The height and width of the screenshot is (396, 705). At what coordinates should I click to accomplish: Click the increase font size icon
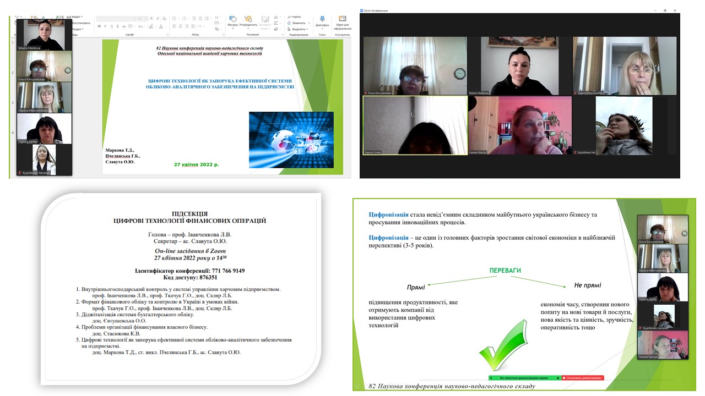(151, 19)
